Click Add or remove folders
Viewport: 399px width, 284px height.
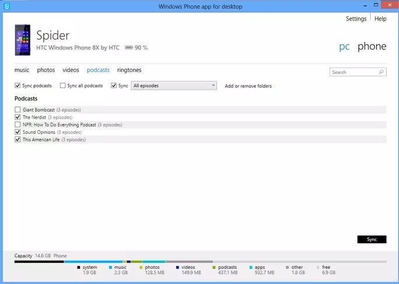(248, 86)
